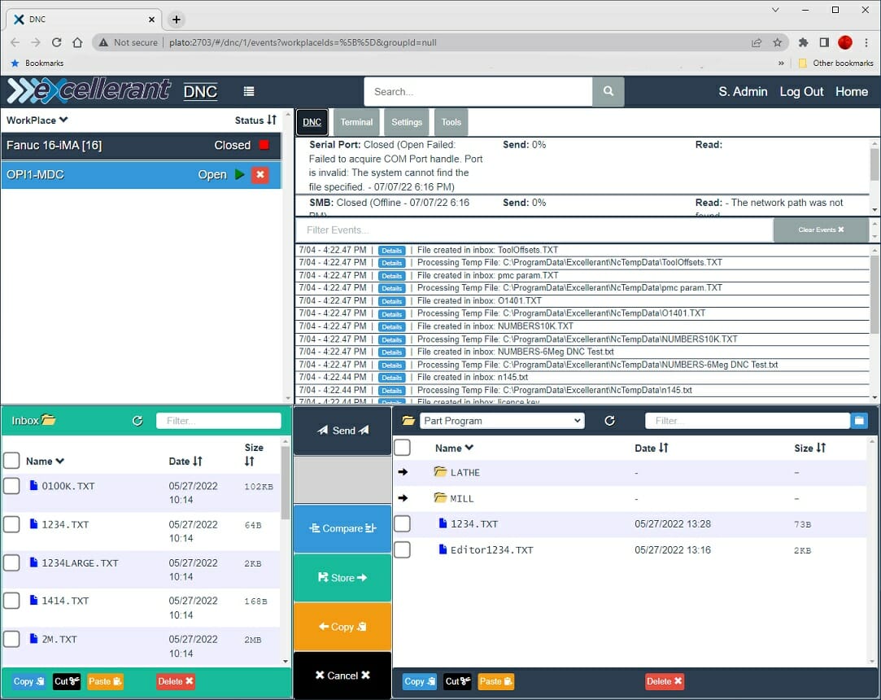Click the blue folder icon beside right filter

pos(859,421)
